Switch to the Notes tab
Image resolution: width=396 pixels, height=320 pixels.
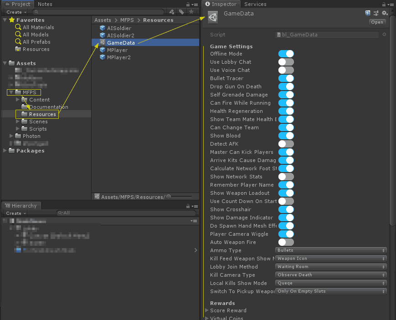pyautogui.click(x=45, y=4)
